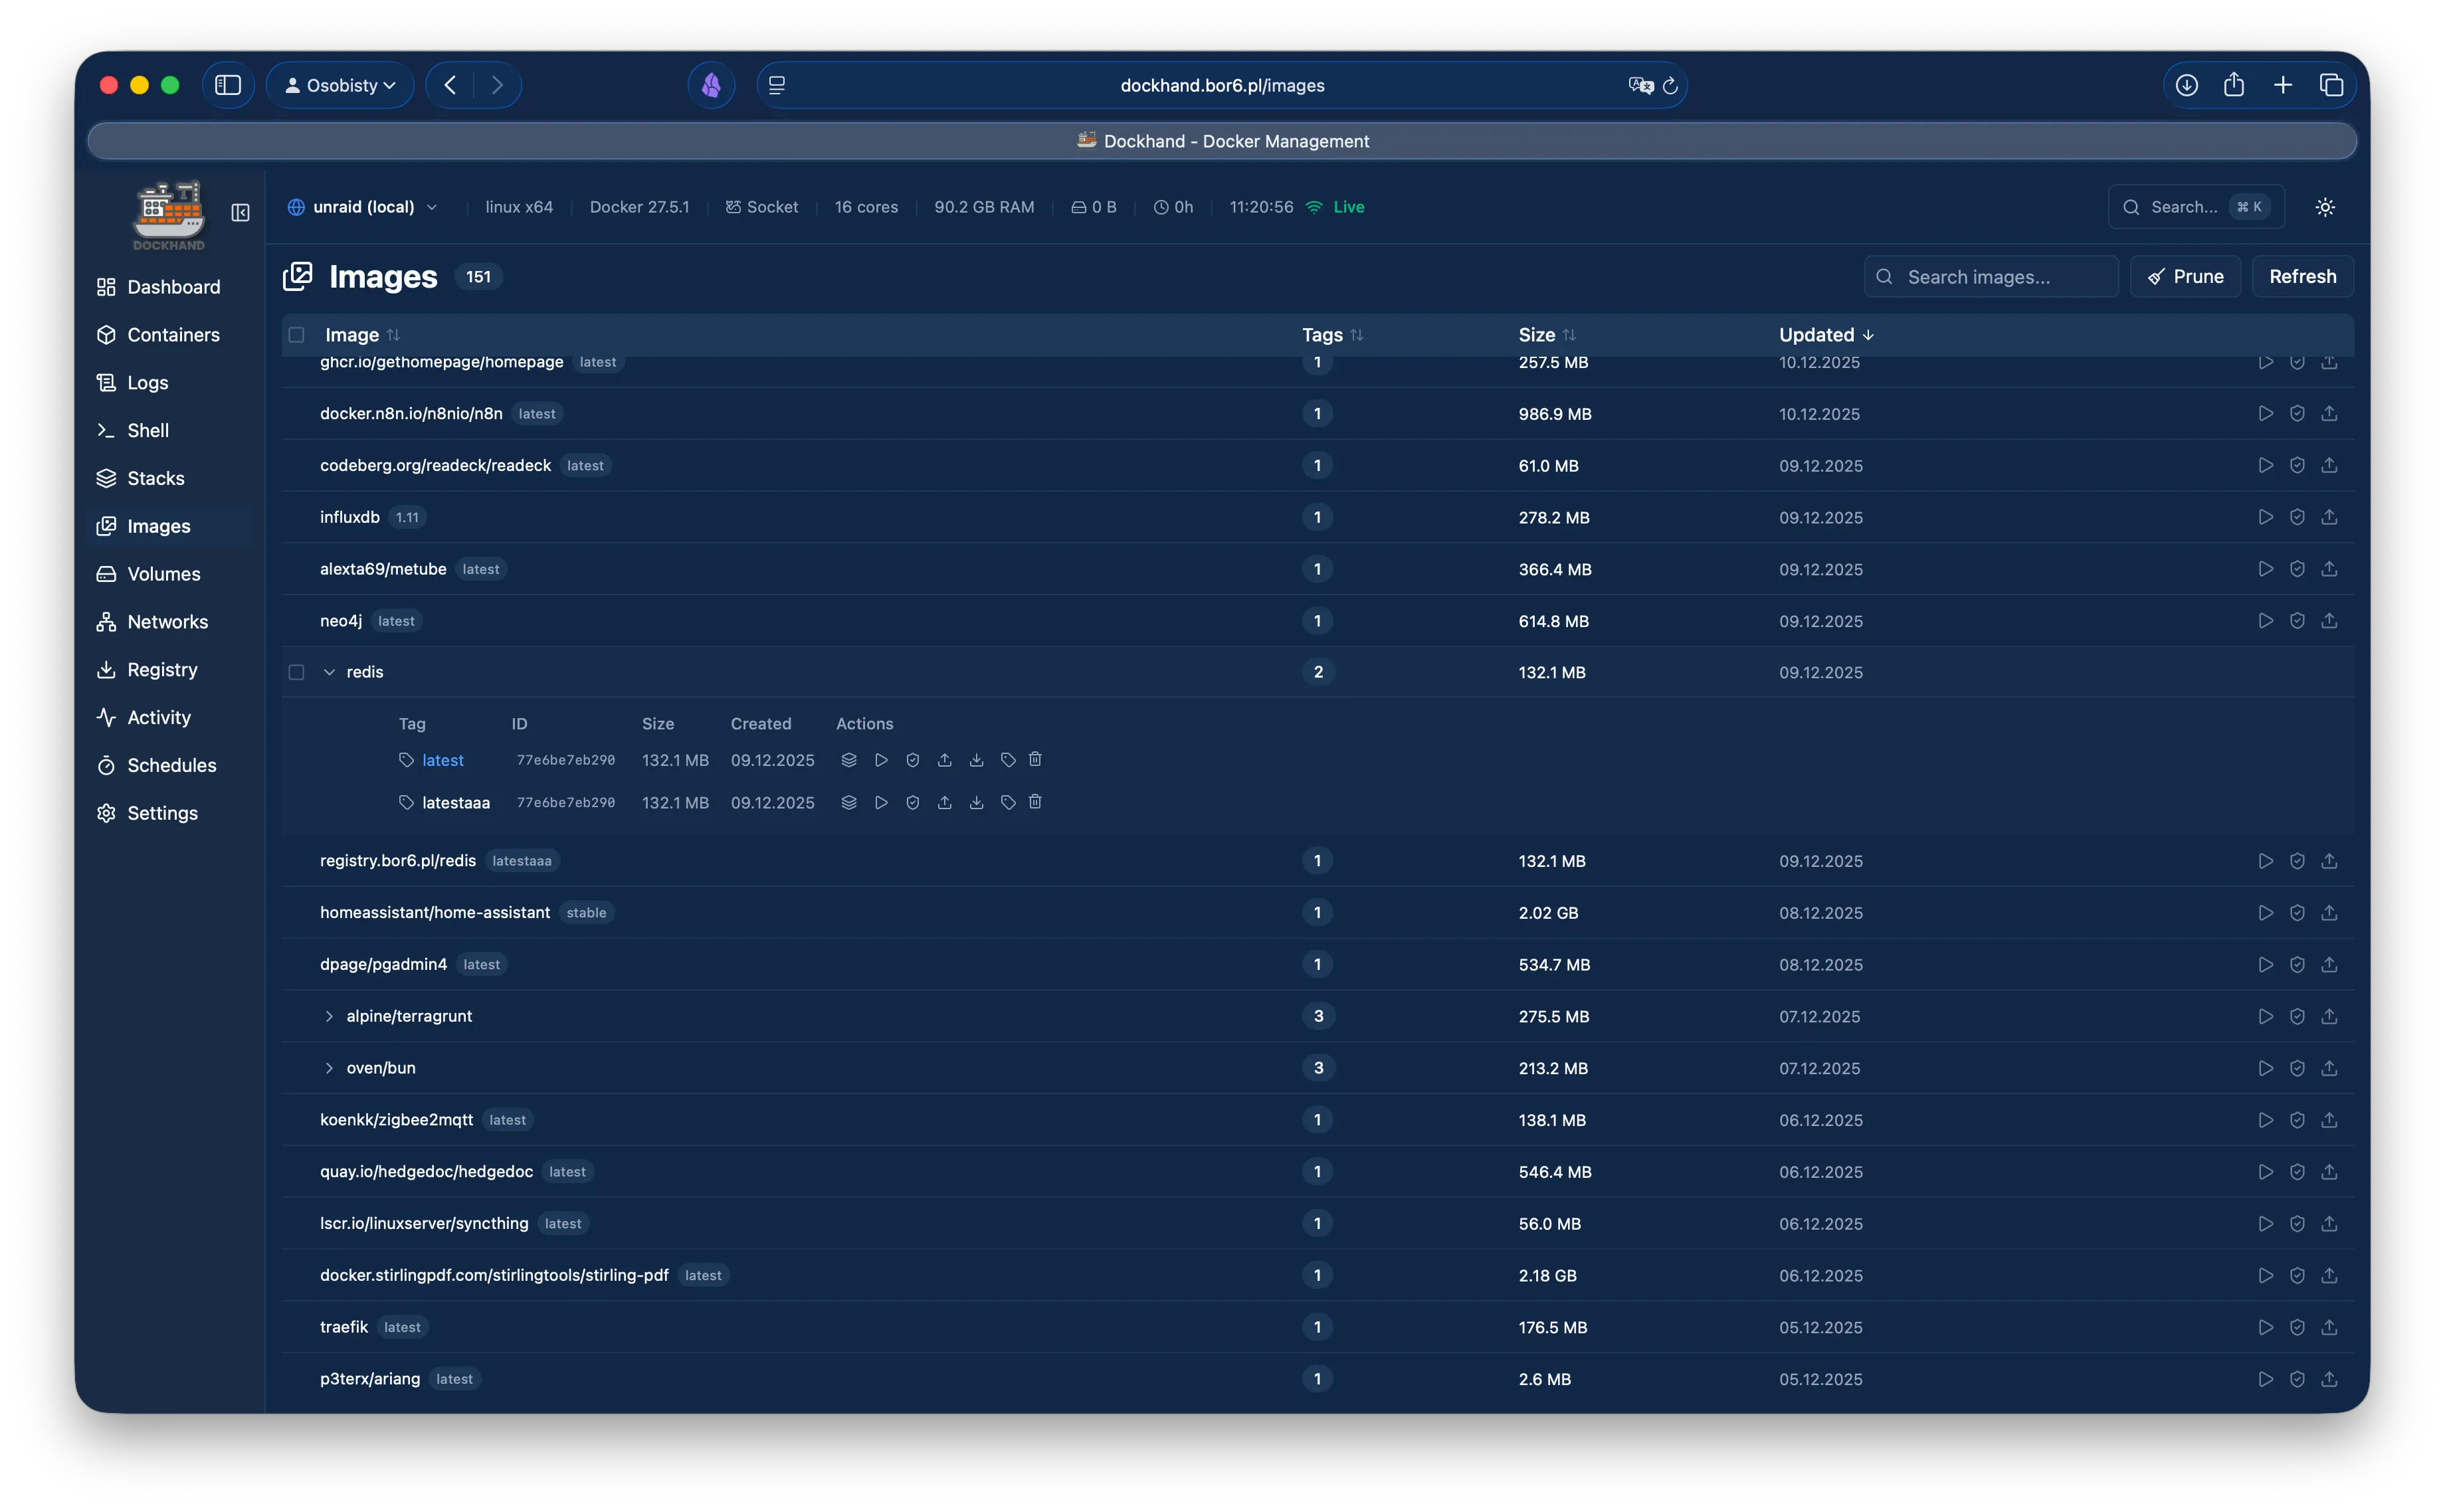The height and width of the screenshot is (1512, 2445).
Task: Toggle light/dark theme sun icon
Action: tap(2325, 207)
